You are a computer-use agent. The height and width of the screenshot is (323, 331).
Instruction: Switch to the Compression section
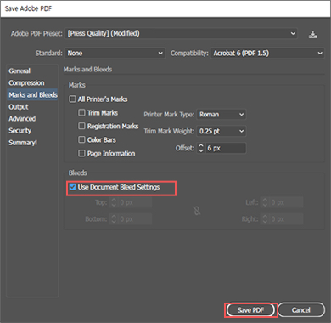[26, 82]
